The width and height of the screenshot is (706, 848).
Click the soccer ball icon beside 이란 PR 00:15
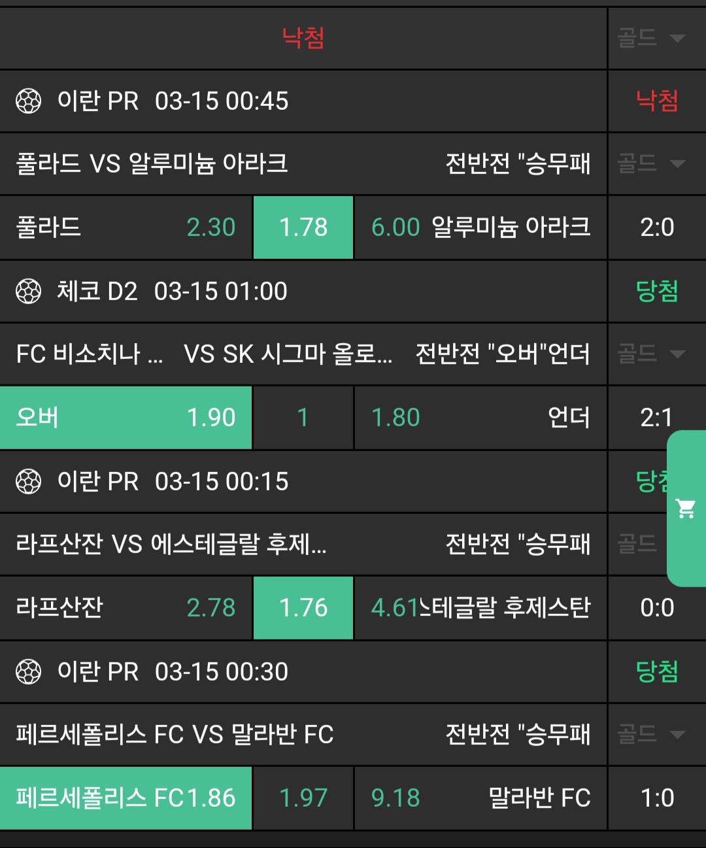point(28,482)
